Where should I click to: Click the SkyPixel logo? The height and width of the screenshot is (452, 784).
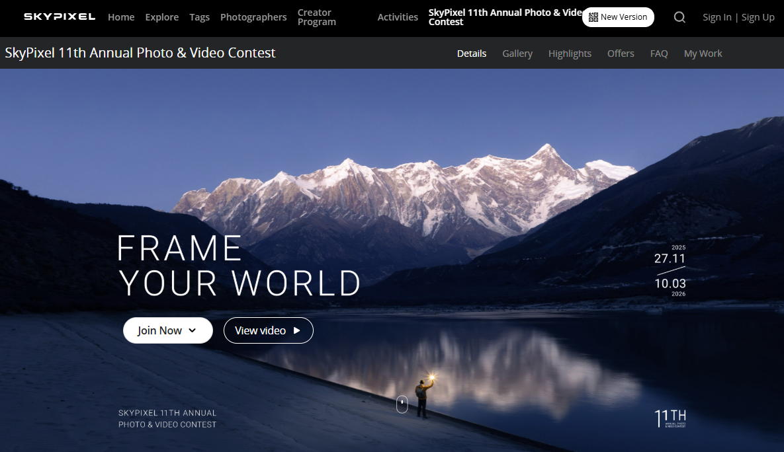pos(60,17)
